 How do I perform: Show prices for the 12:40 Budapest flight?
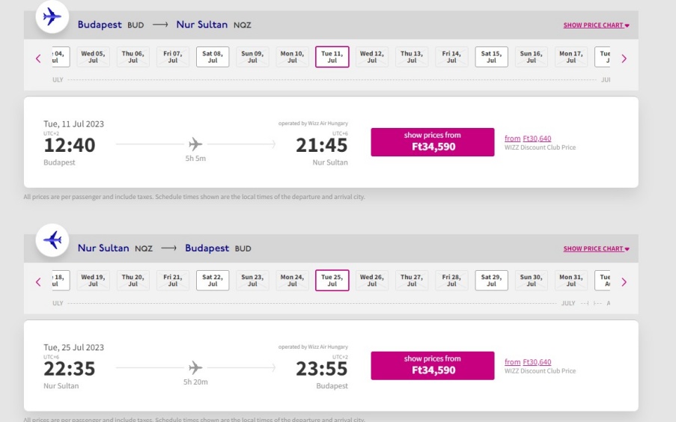(433, 142)
